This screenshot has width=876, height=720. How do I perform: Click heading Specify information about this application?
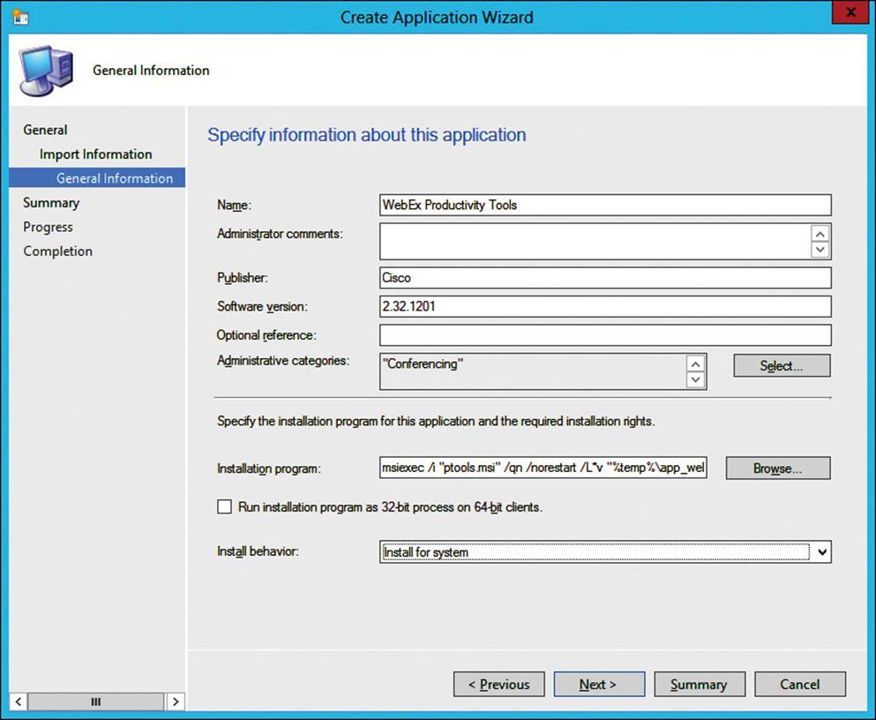(x=366, y=135)
